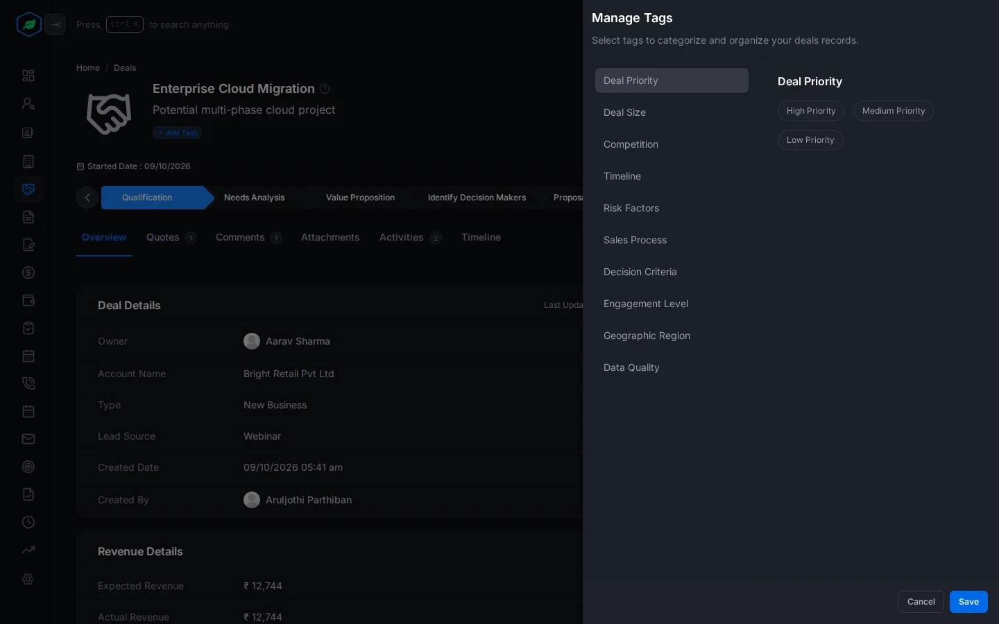Click the Add Tags button
The height and width of the screenshot is (624, 999).
pos(178,132)
